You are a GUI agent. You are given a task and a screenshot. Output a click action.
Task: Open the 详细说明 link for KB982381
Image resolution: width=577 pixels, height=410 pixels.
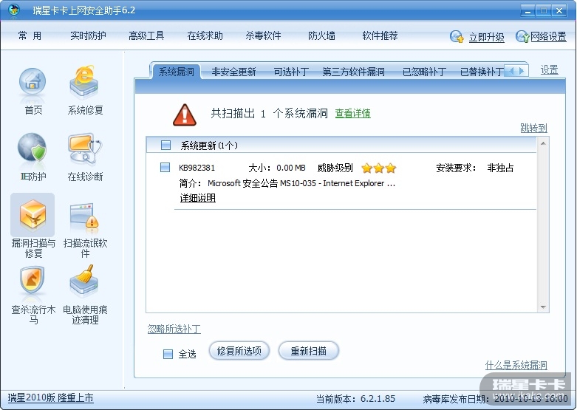(x=197, y=198)
